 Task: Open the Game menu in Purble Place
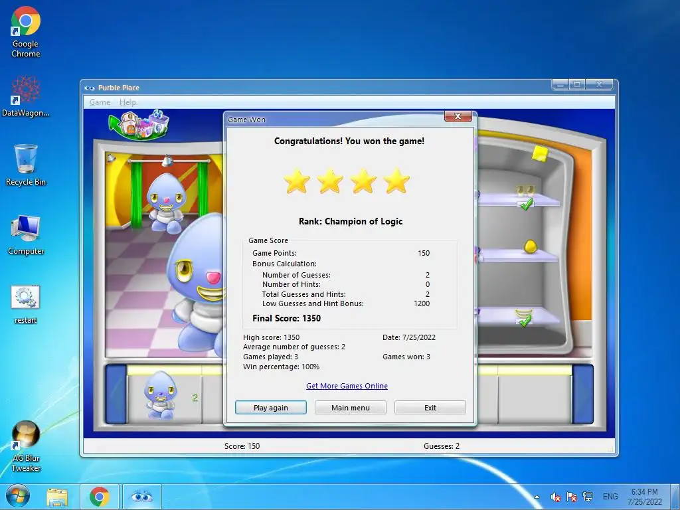pos(100,102)
